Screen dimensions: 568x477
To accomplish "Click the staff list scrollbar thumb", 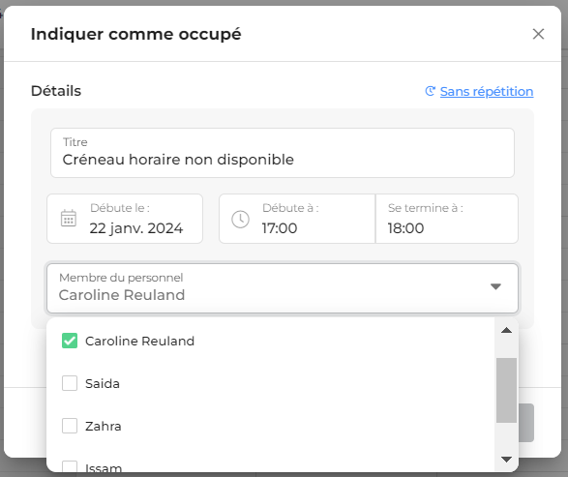I will (x=506, y=390).
